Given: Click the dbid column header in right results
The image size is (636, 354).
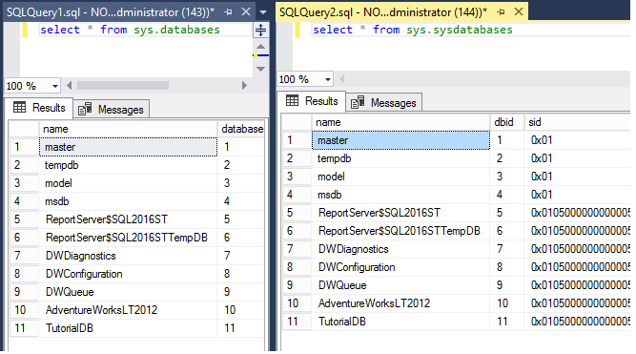Looking at the screenshot, I should coord(507,122).
